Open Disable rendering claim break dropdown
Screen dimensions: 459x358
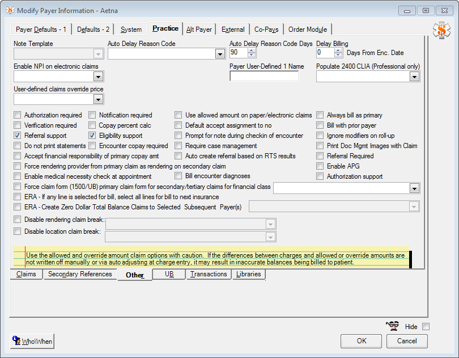[270, 224]
